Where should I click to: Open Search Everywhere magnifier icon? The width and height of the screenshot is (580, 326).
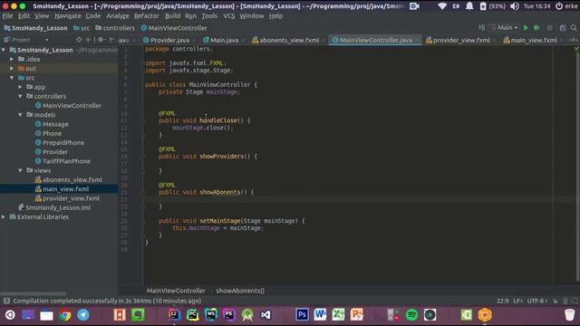click(x=574, y=28)
